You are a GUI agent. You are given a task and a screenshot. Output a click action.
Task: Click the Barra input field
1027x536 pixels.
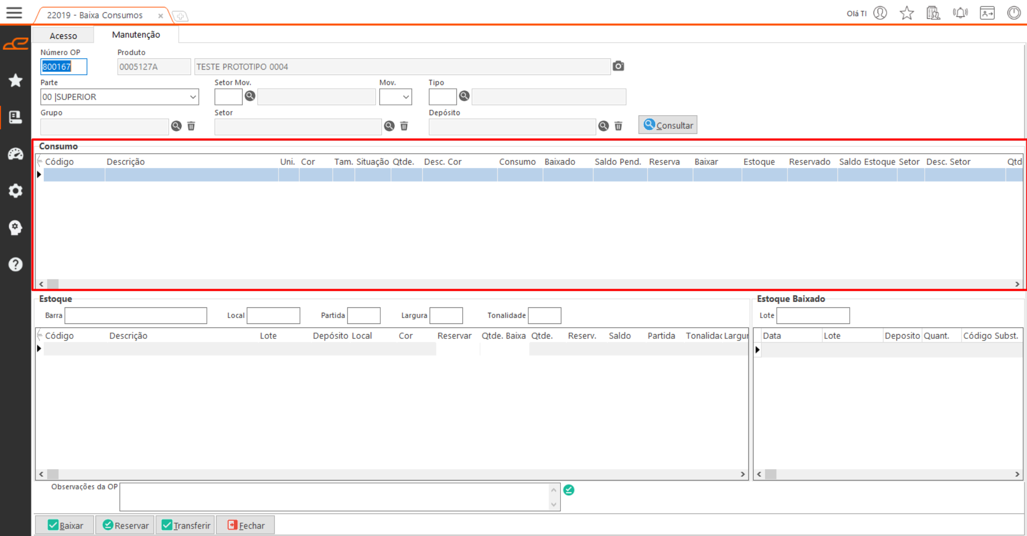tap(136, 315)
